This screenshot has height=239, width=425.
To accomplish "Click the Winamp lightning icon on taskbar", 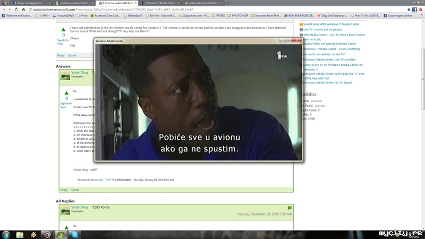I will coord(33,235).
